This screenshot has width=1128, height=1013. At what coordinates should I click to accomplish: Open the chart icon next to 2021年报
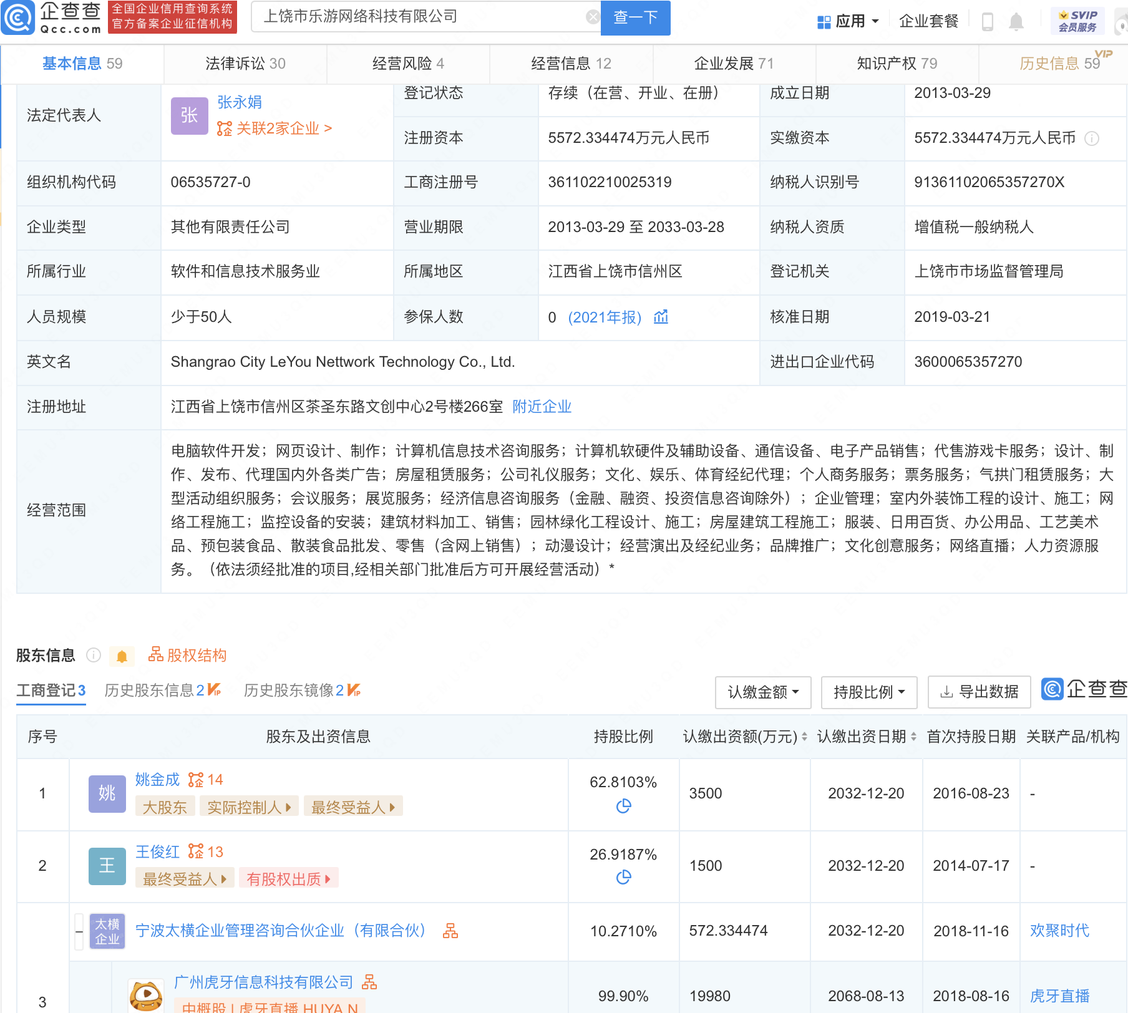click(661, 317)
